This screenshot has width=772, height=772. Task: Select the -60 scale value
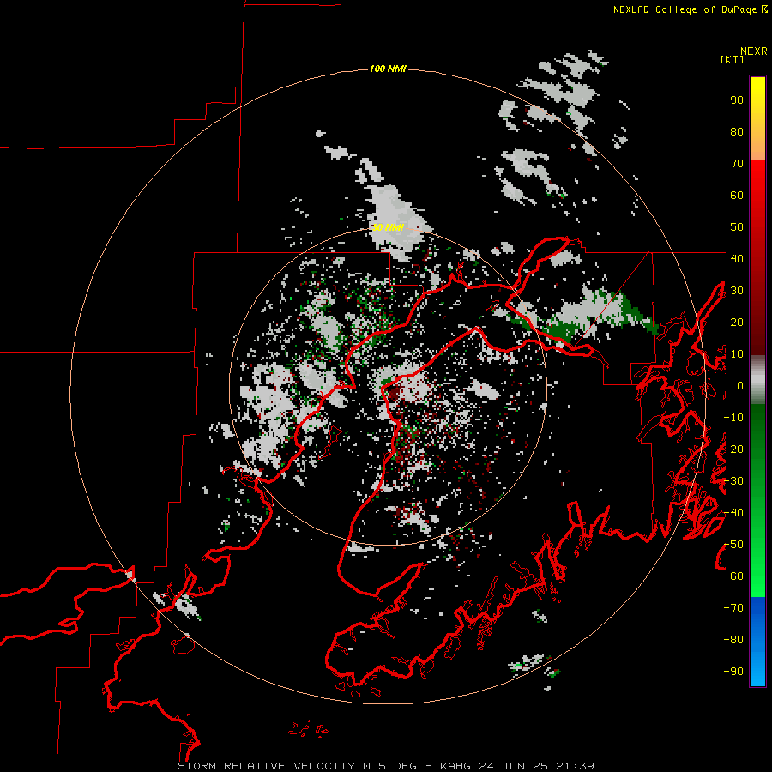733,576
